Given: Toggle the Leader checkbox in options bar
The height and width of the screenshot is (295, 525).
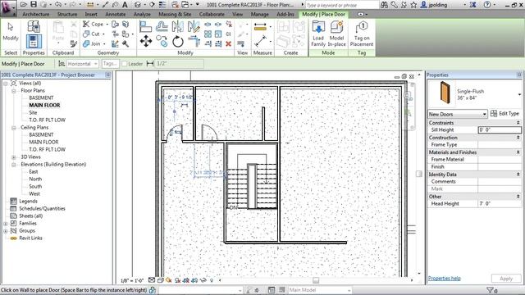Looking at the screenshot, I should point(125,64).
